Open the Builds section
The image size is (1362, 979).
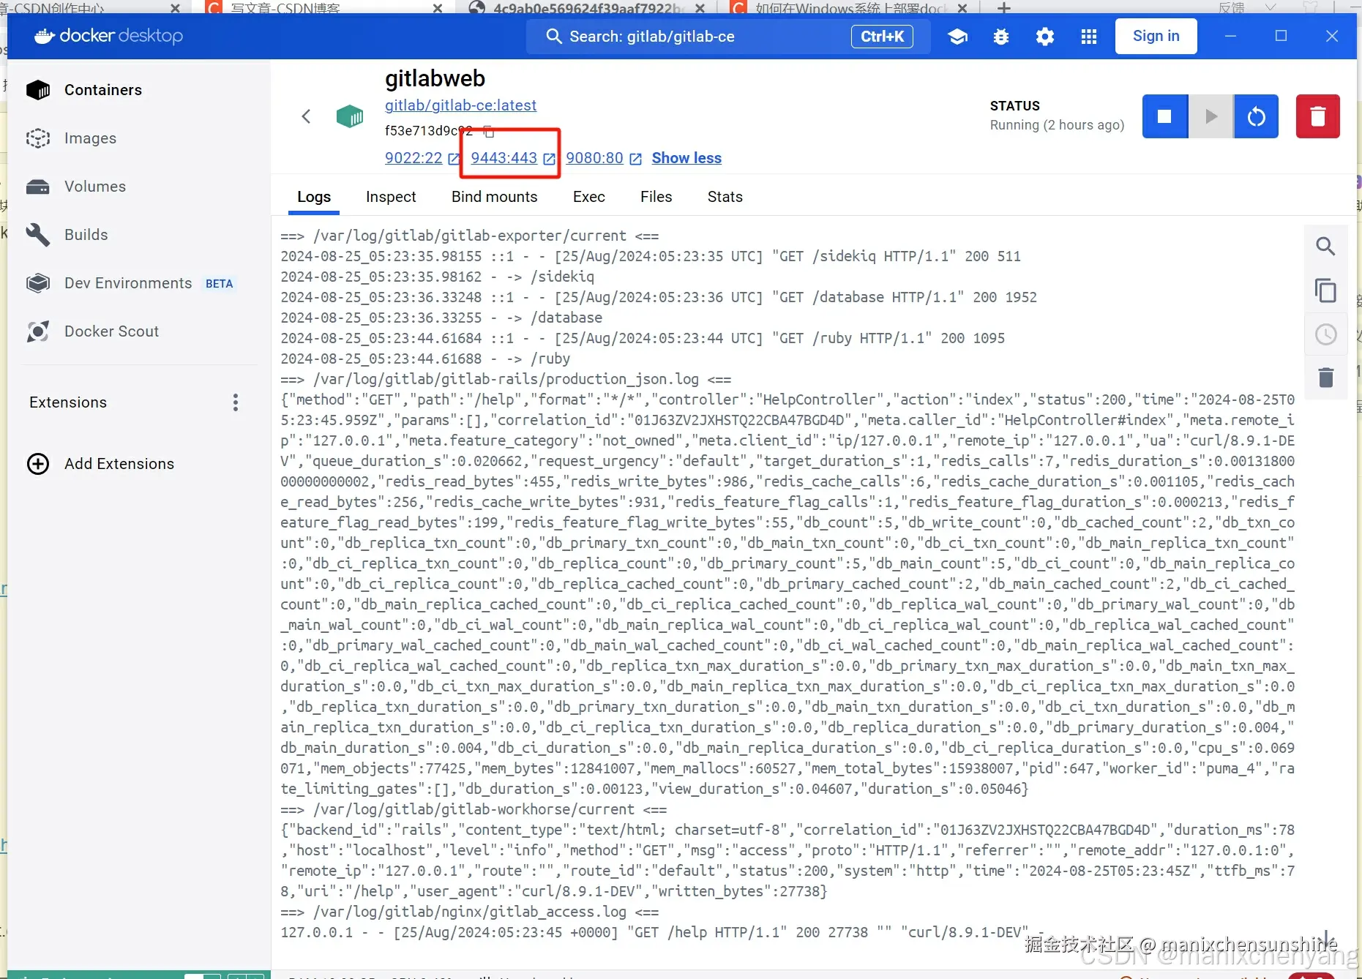click(86, 235)
